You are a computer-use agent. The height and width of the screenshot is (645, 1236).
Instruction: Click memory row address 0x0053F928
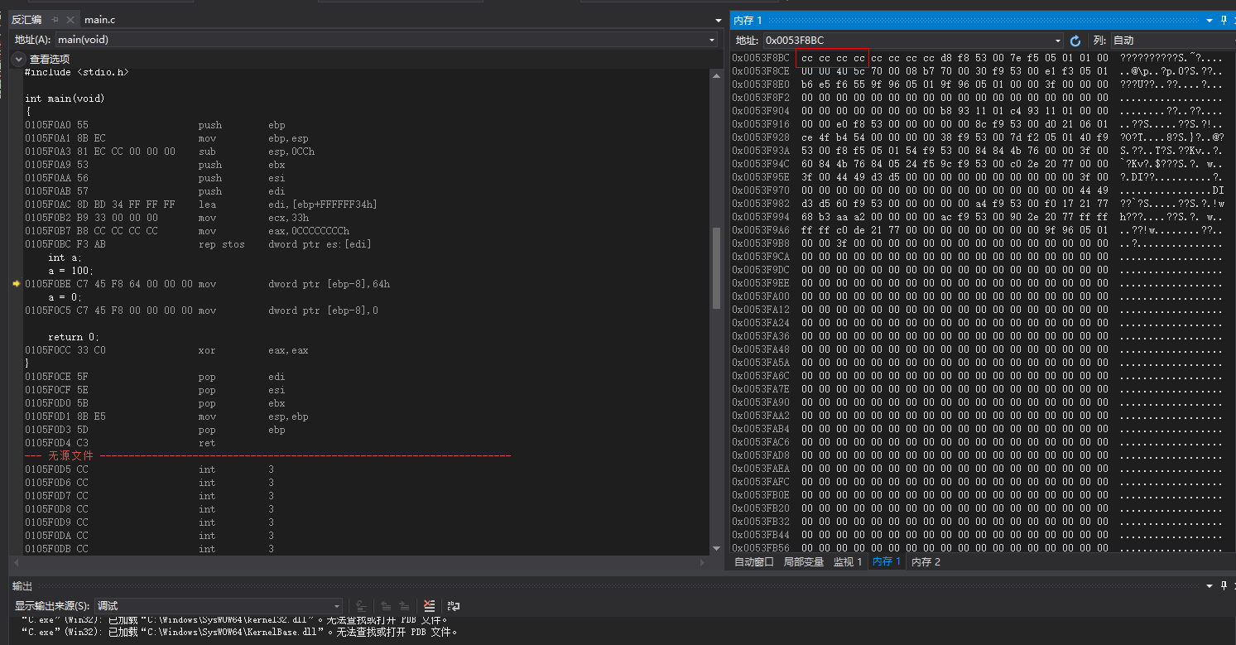[761, 137]
